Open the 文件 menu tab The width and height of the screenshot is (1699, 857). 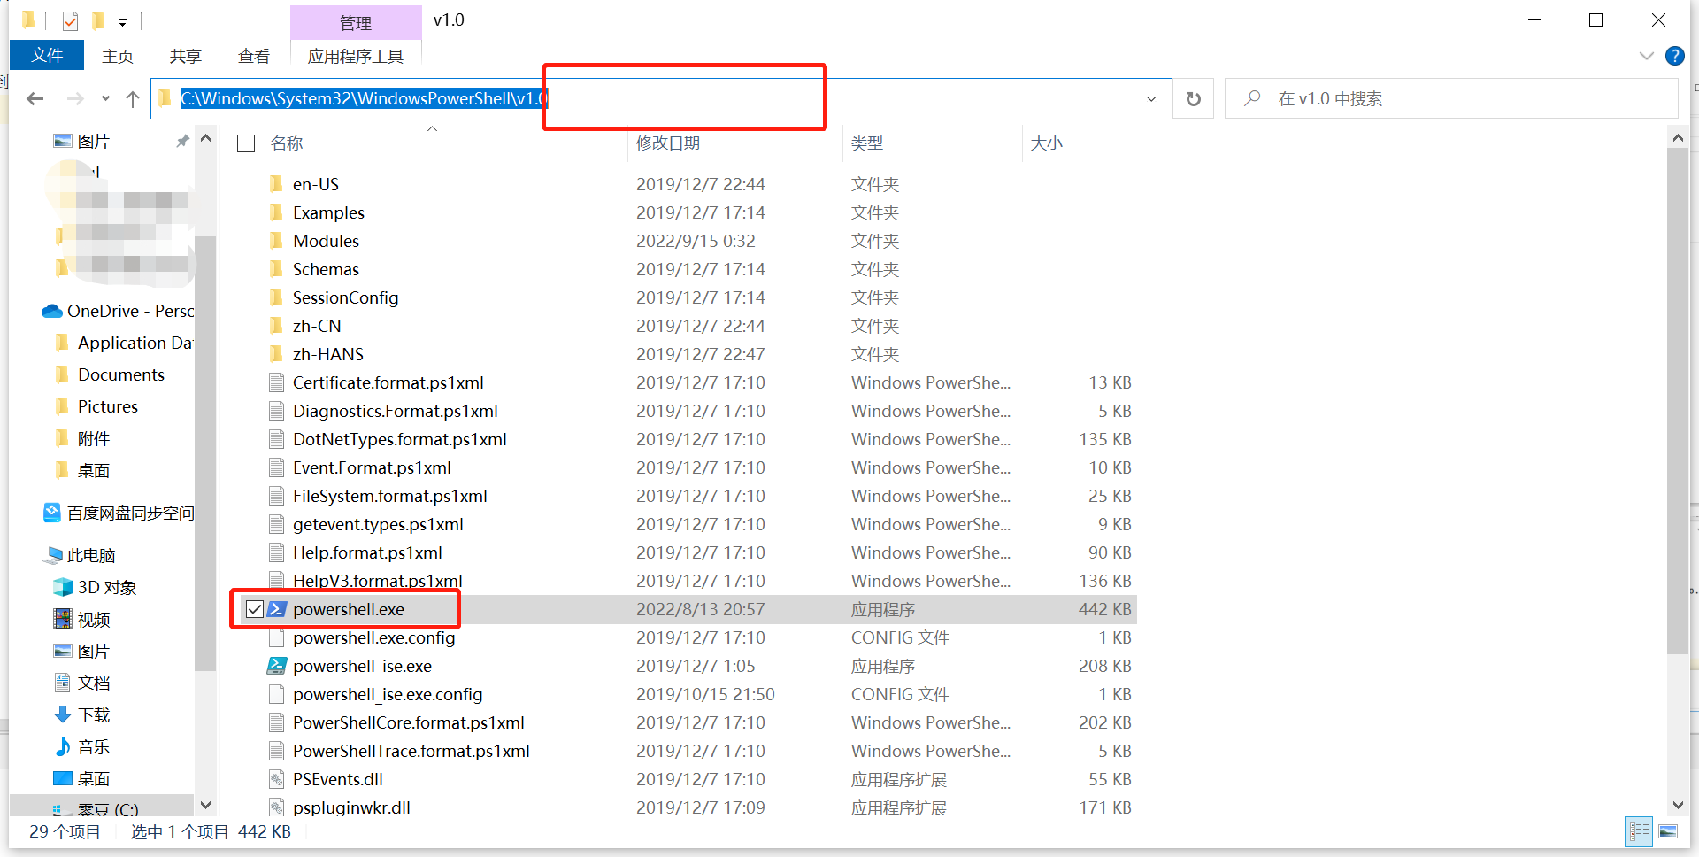(47, 56)
